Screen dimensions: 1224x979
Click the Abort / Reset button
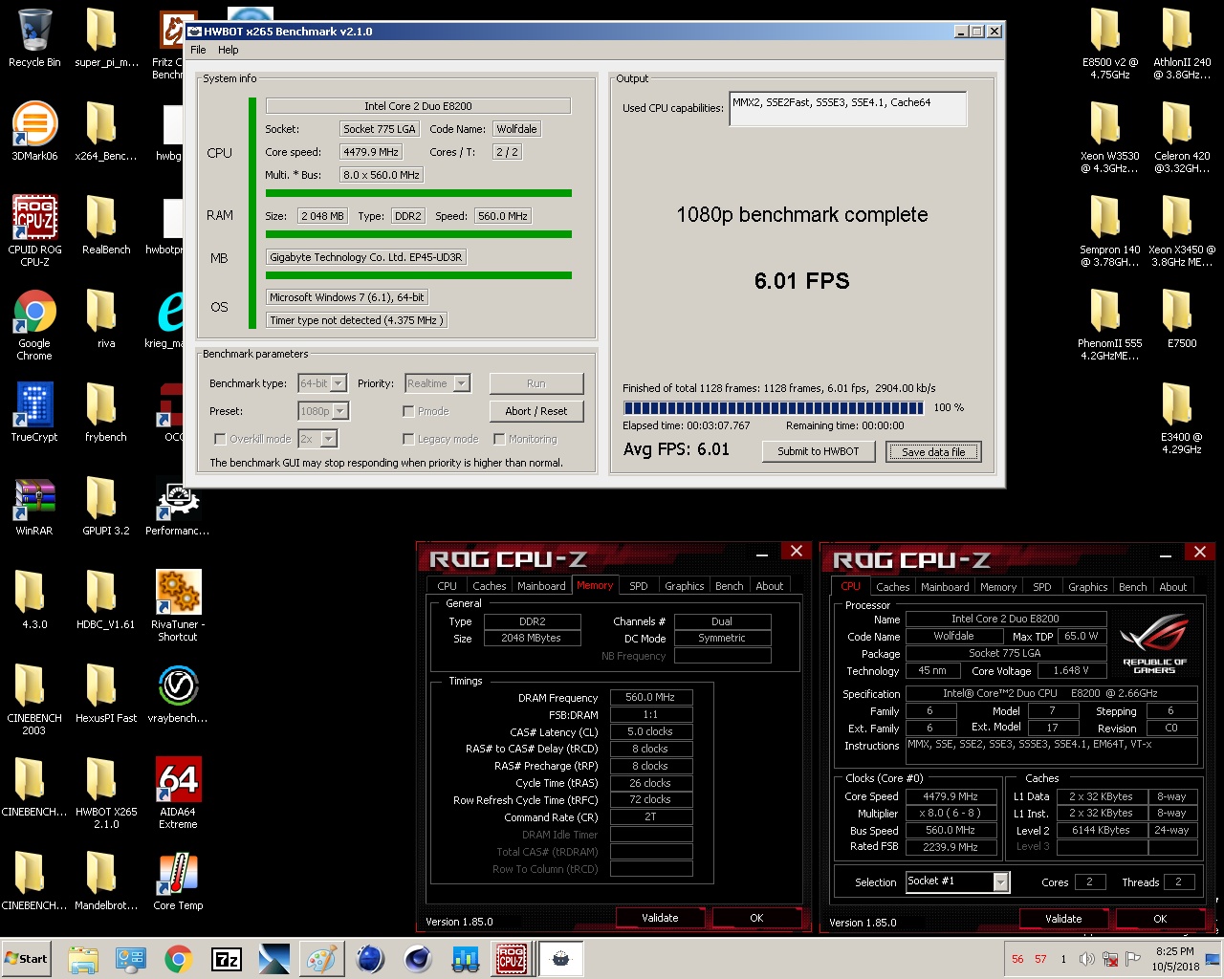[536, 411]
